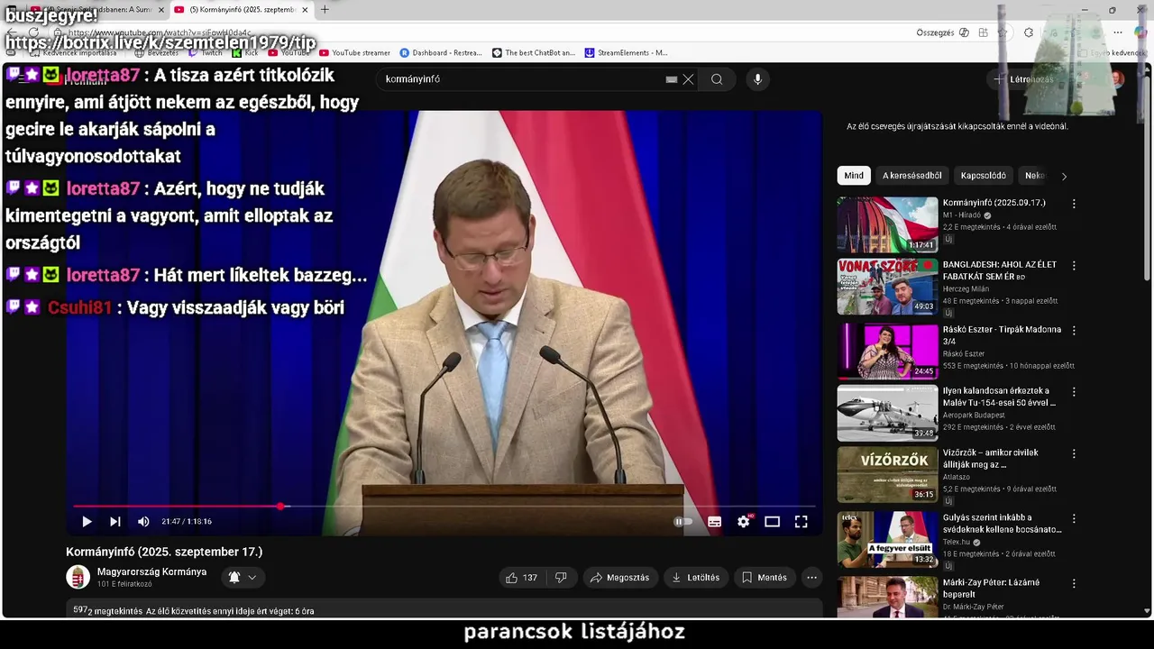Expand the notification options chevron
This screenshot has height=649, width=1154.
252,577
